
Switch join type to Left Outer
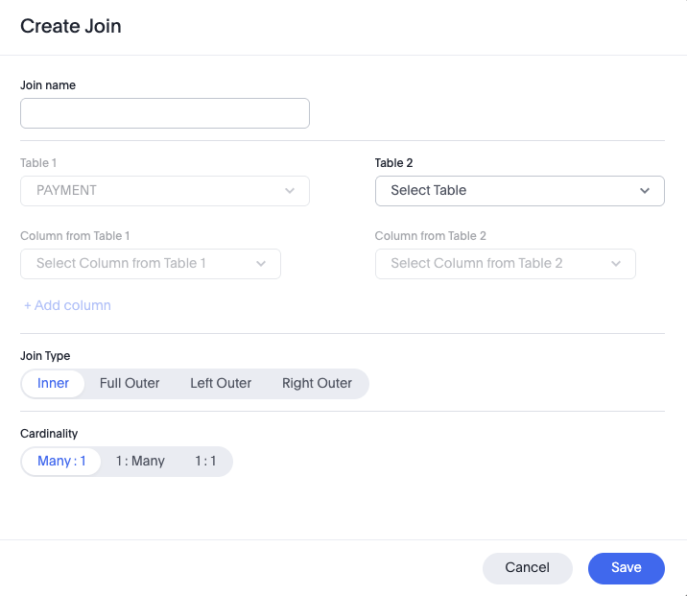pyautogui.click(x=221, y=383)
